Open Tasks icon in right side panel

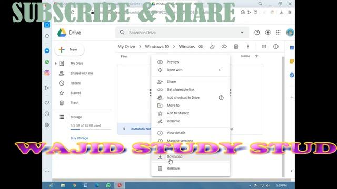coord(292,75)
